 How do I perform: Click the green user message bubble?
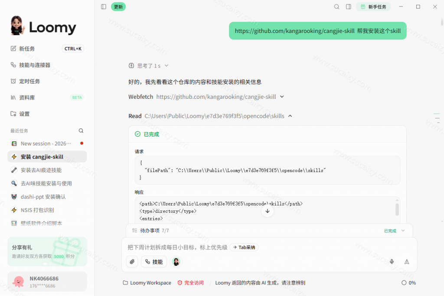[318, 31]
